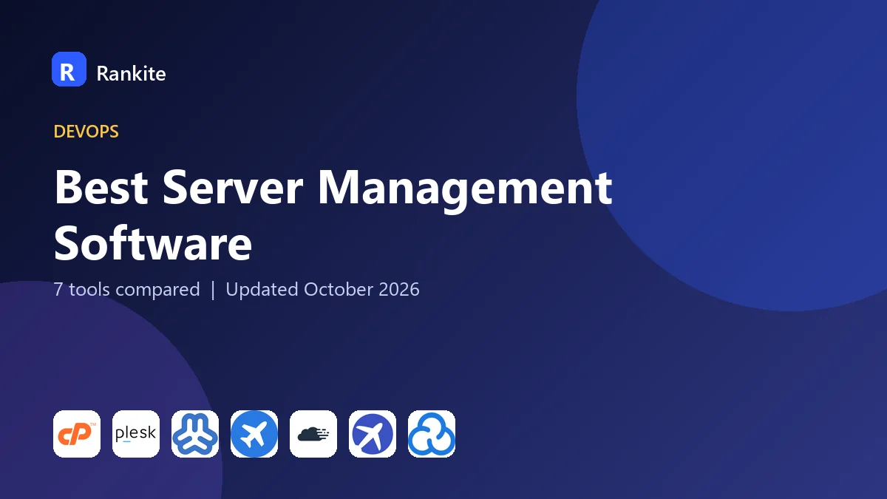Screen dimensions: 887x499
Task: Click the 'Updated October 2026' text
Action: 322,289
